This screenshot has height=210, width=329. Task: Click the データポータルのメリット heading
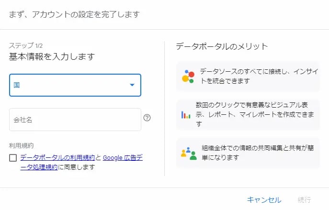[x=222, y=46]
